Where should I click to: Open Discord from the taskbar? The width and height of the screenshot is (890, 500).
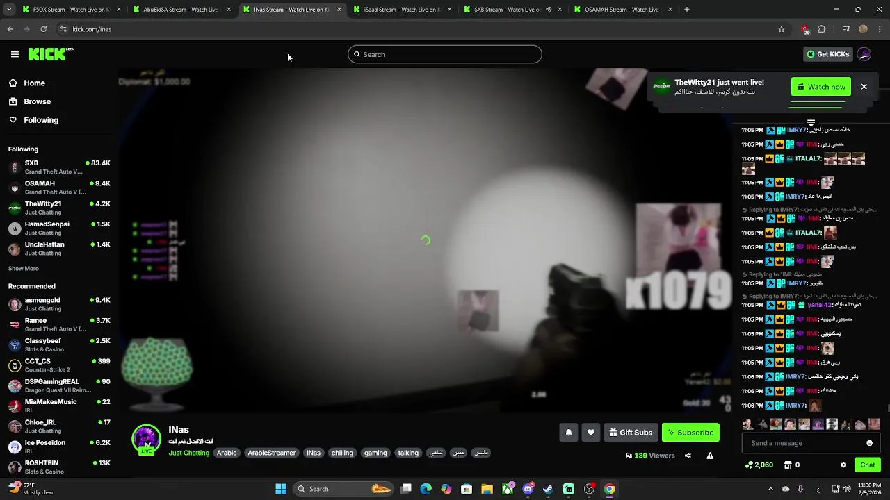click(x=528, y=489)
